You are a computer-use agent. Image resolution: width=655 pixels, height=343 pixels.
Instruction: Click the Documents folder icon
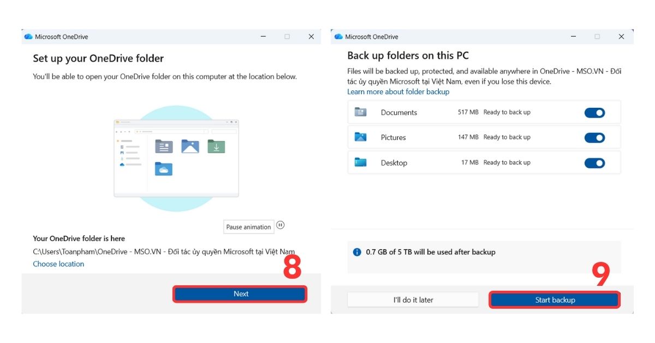click(x=361, y=112)
